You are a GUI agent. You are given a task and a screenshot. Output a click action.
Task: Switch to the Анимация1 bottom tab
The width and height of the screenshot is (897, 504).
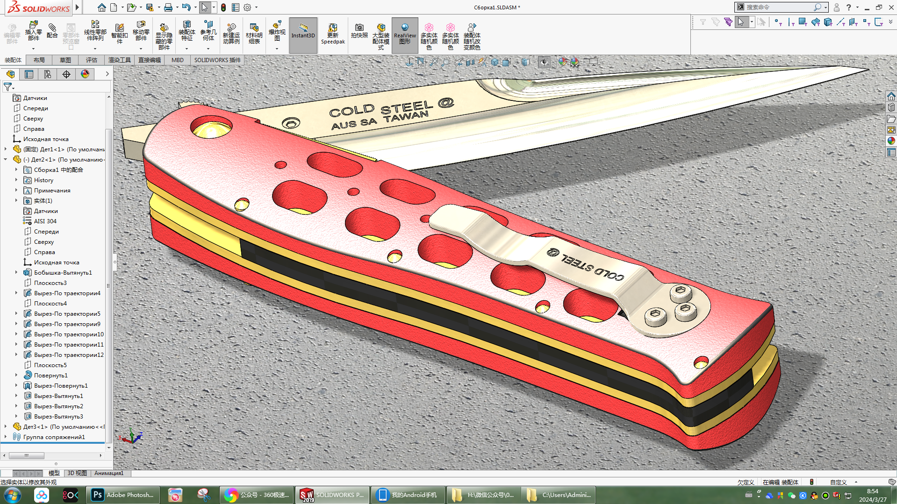(x=109, y=473)
